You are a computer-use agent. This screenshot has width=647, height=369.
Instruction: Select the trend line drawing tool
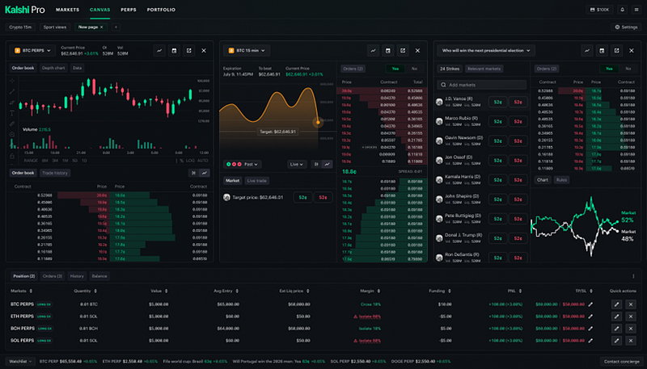(x=12, y=91)
